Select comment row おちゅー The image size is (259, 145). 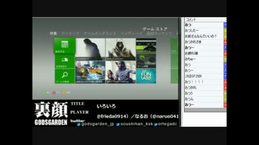click(204, 59)
